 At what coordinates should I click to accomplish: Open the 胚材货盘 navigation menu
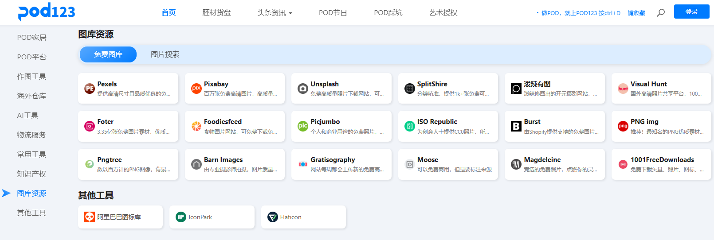pyautogui.click(x=216, y=13)
